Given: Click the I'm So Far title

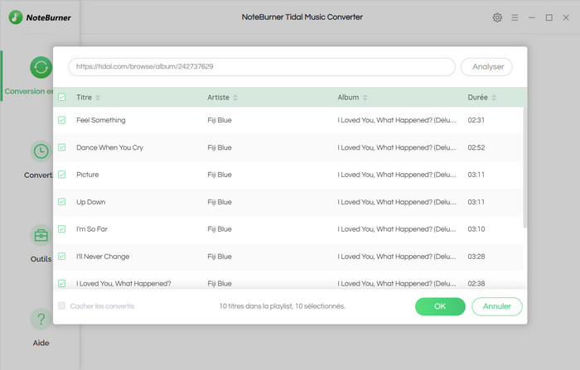Looking at the screenshot, I should pyautogui.click(x=92, y=229).
